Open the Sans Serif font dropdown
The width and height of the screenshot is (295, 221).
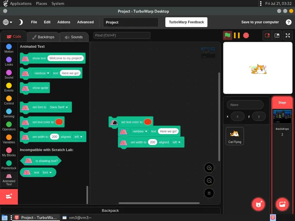59,107
